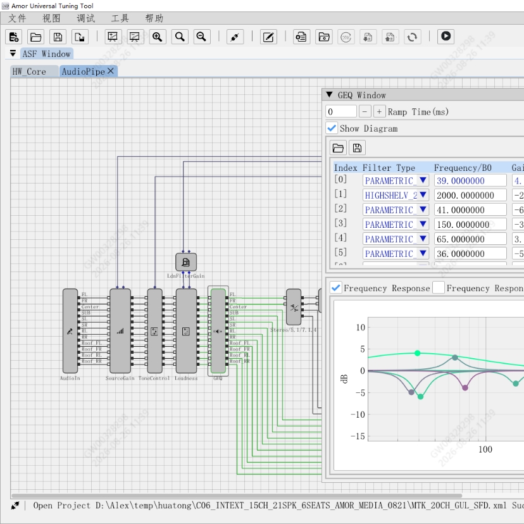The width and height of the screenshot is (524, 524).
Task: Enable the unchecked second Frequency Response checkbox
Action: [x=439, y=288]
